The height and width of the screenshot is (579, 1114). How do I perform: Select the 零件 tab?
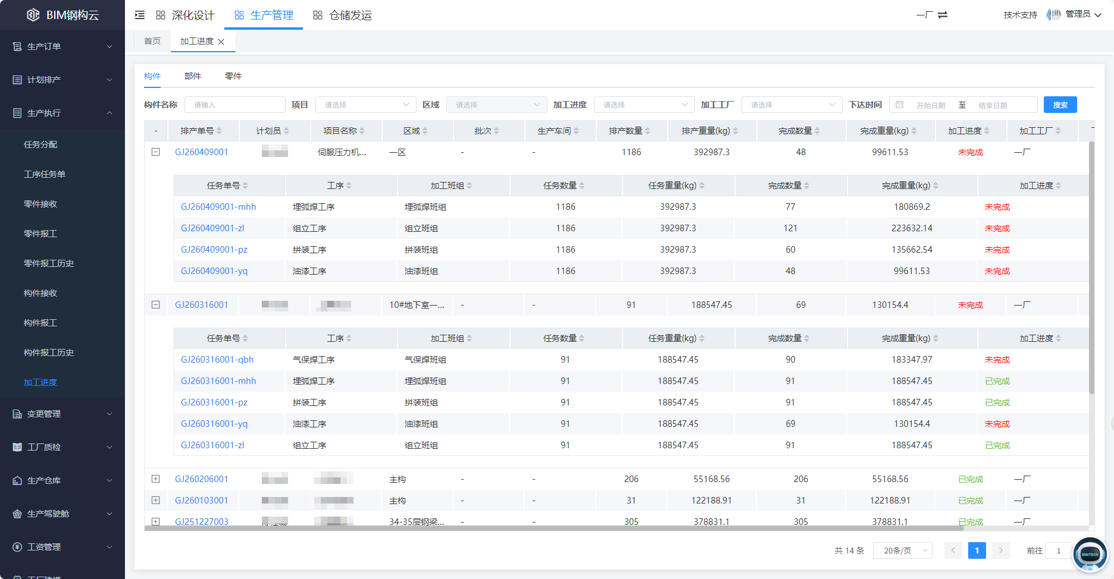(x=233, y=76)
